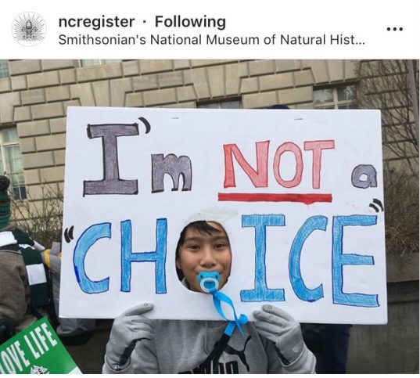The height and width of the screenshot is (378, 420).
Task: Toggle the Following button
Action: (190, 22)
